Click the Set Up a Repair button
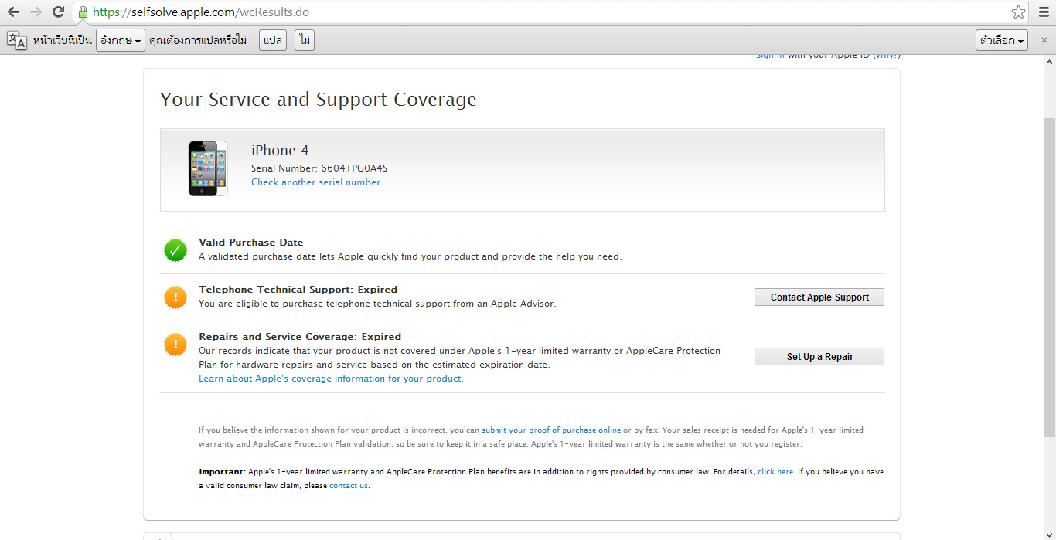This screenshot has height=540, width=1056. coord(819,357)
